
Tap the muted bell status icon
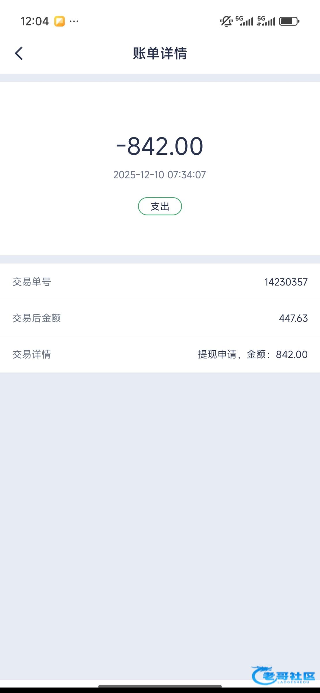pyautogui.click(x=226, y=21)
